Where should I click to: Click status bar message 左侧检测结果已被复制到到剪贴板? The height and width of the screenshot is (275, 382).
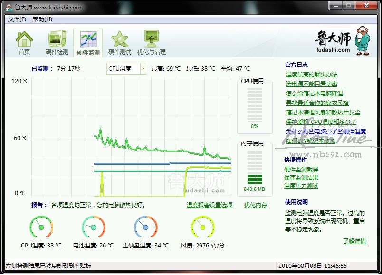(x=48, y=266)
